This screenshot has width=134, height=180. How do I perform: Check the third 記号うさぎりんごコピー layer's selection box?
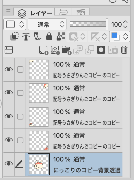point(20,116)
